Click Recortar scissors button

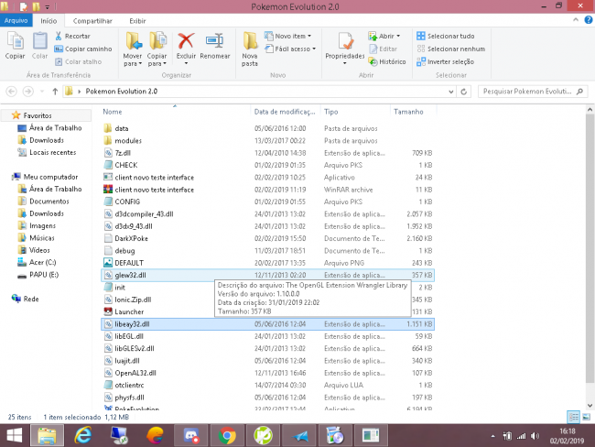click(72, 36)
